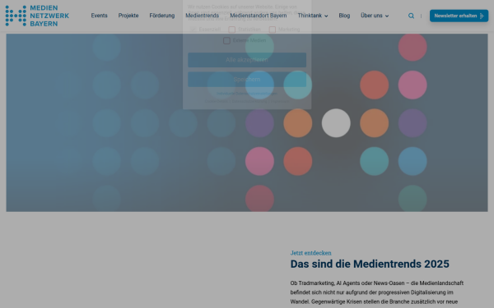
Task: Open the Datenschutzerklärung link in cookie dialog
Action: pyautogui.click(x=249, y=101)
